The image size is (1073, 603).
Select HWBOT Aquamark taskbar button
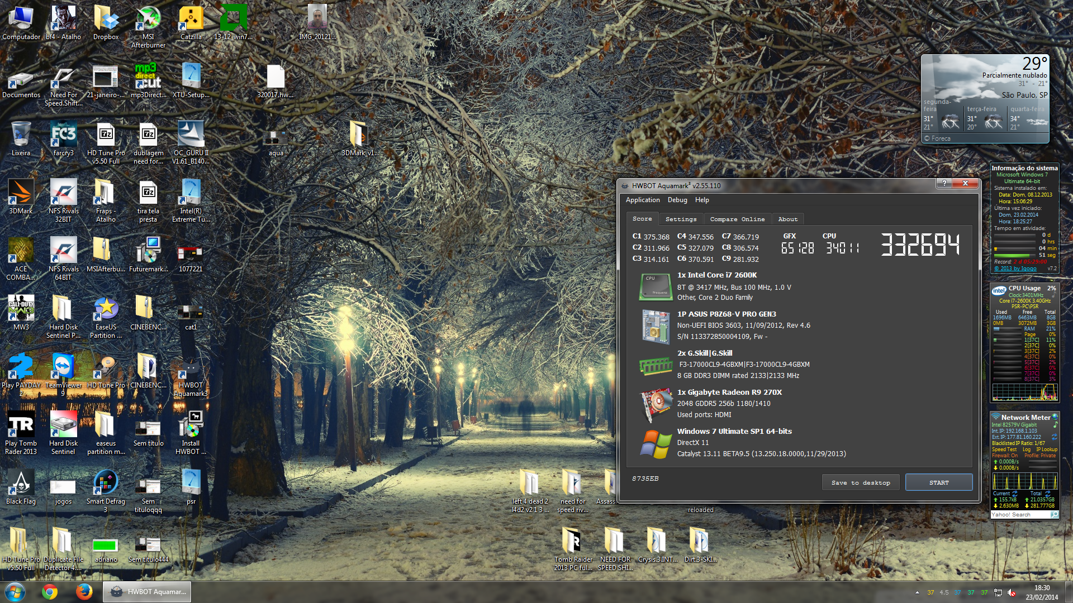click(x=146, y=592)
